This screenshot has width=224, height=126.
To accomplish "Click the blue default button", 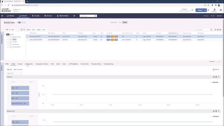I will tap(200, 10).
